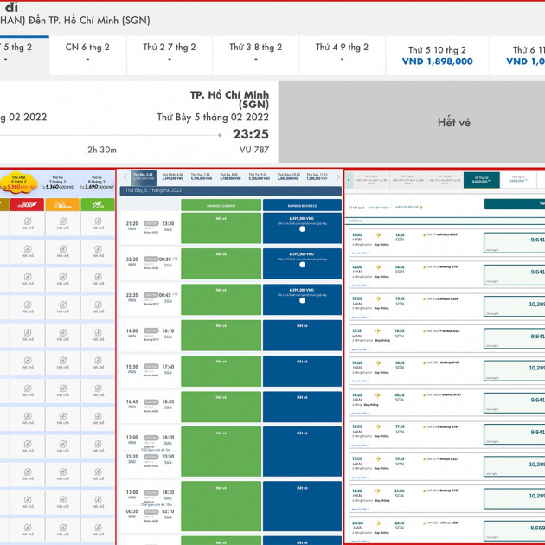The height and width of the screenshot is (545, 545).
Task: Choose 8,669 fare box for 20:00 flight
Action: pyautogui.click(x=515, y=530)
